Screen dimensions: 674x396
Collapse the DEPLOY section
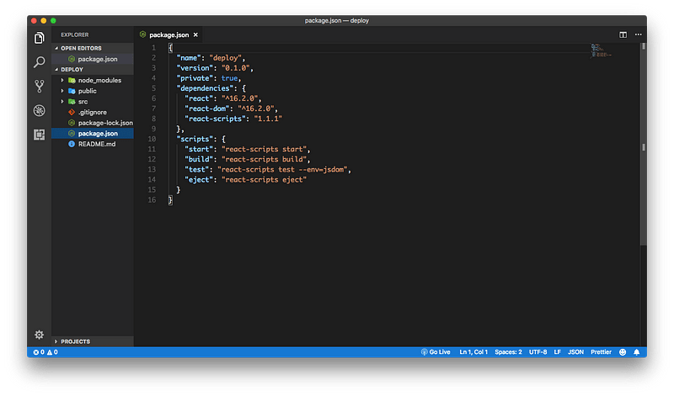[56, 69]
